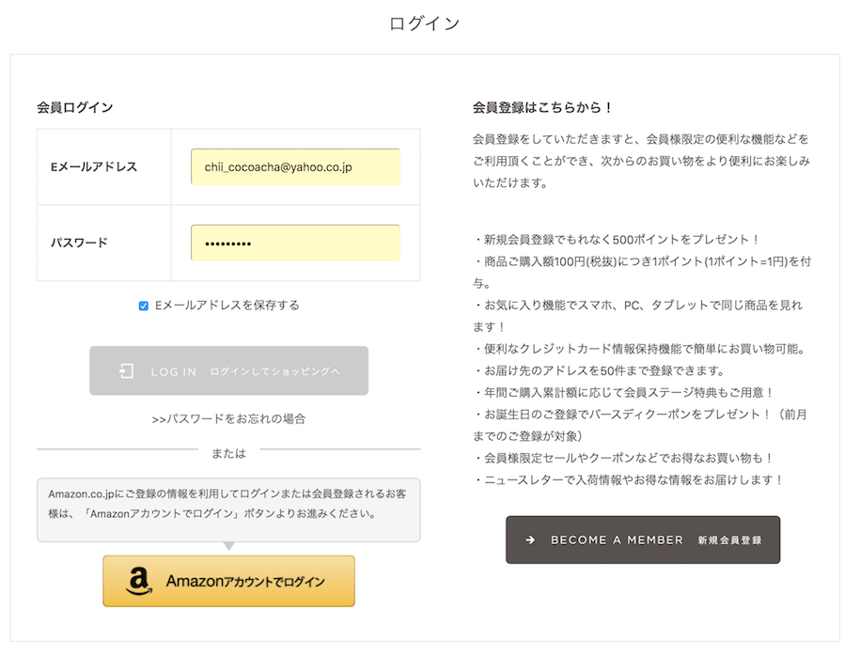860x658 pixels.
Task: Click the Amazon.co.jp login info bubble
Action: (228, 509)
